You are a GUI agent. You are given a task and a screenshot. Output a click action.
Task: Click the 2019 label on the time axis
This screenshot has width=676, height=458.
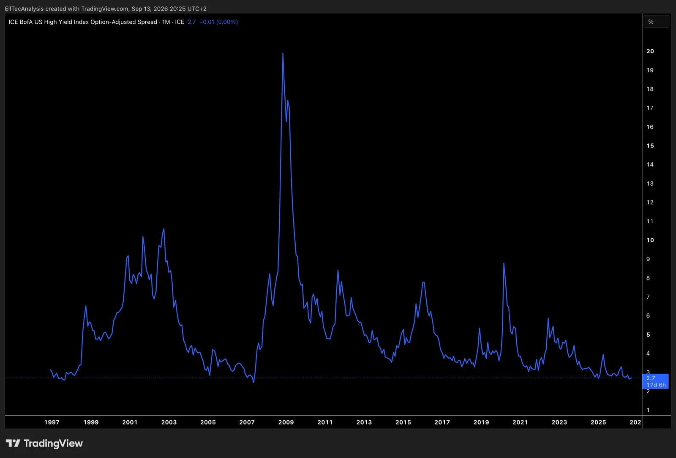[481, 422]
